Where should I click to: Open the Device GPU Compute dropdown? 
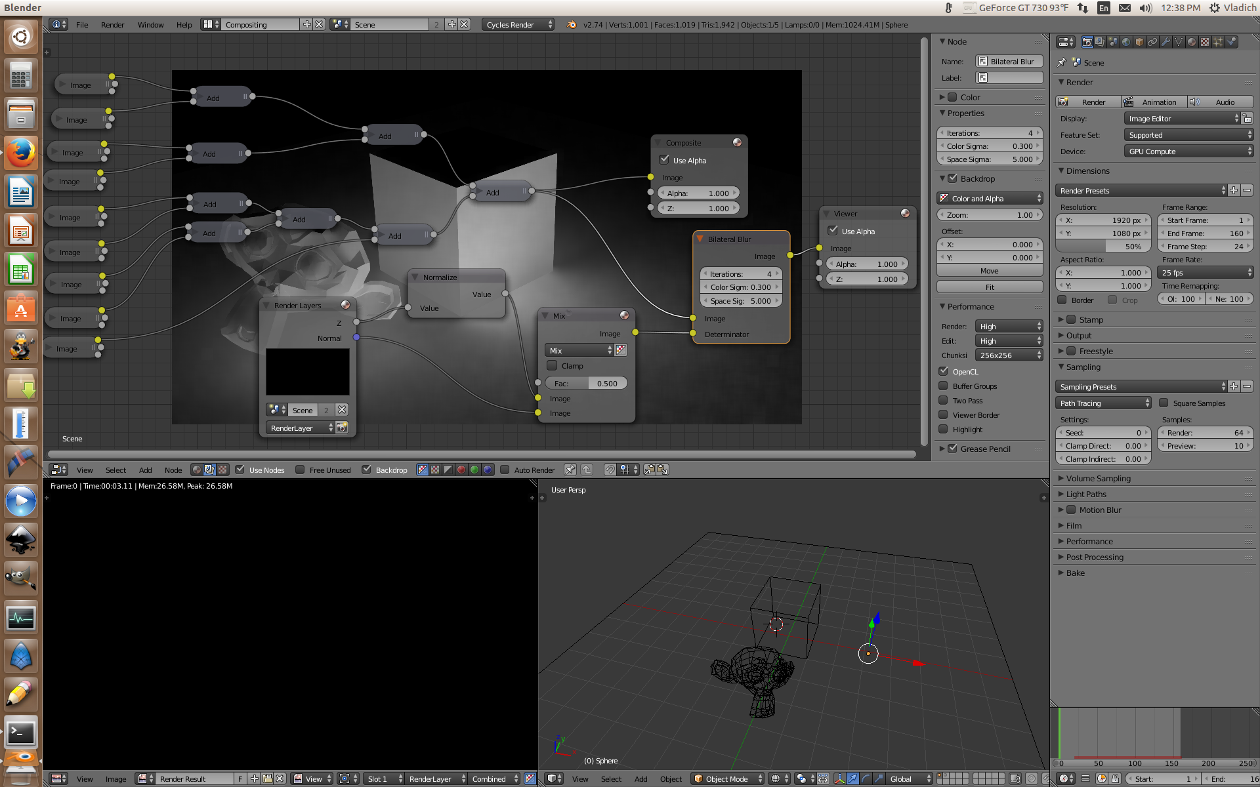[1188, 151]
